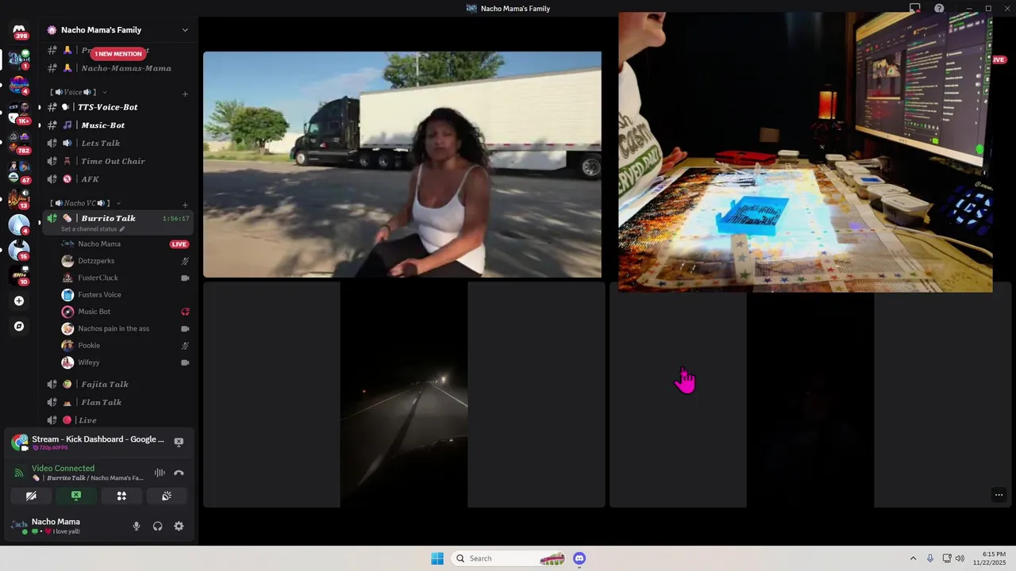
Task: Open the Activities launcher icon
Action: (121, 496)
